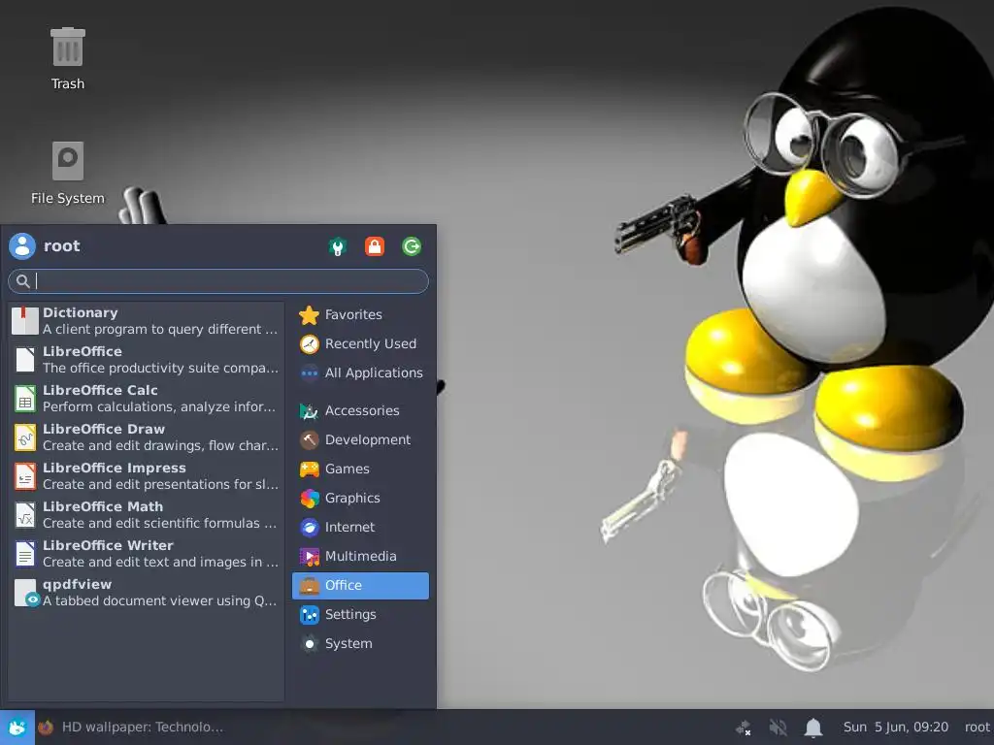The image size is (994, 745).
Task: Select the highlighted Office category
Action: coord(360,586)
